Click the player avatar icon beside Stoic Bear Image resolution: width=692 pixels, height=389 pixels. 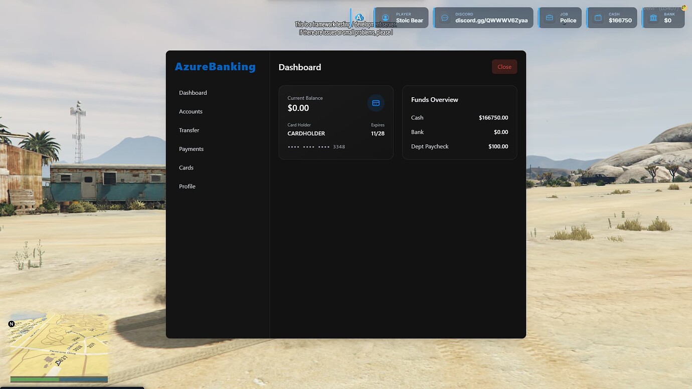pyautogui.click(x=385, y=17)
